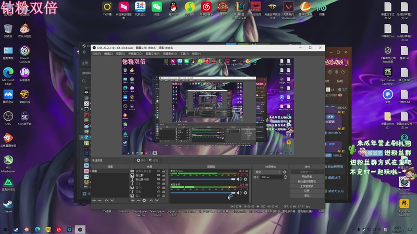This screenshot has width=417, height=234.
Task: Switch to Edge in the taskbar
Action: tap(38, 229)
